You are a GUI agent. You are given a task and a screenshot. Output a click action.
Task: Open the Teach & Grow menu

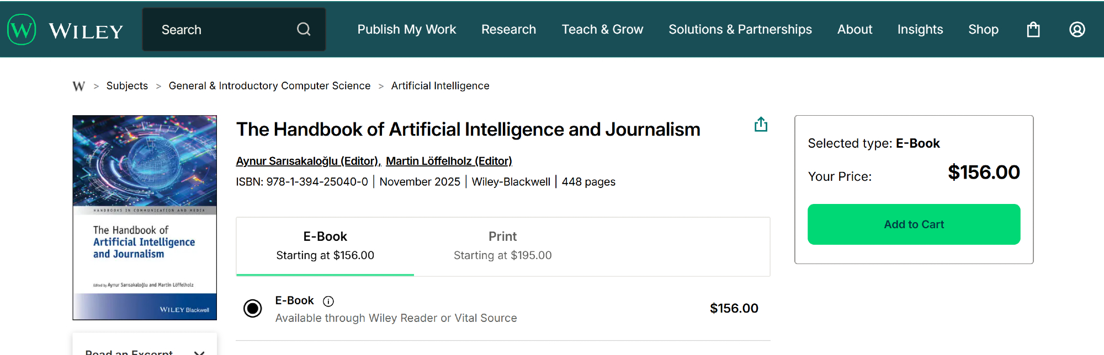[602, 29]
